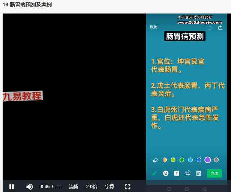This screenshot has width=231, height=192.
Task: Click the 取消 cancel button
Action: pyautogui.click(x=154, y=27)
